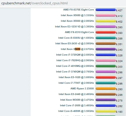
Task: Open highlighted Intel Xeon X5650 @ 2.67GHz link
Action: click(77, 49)
